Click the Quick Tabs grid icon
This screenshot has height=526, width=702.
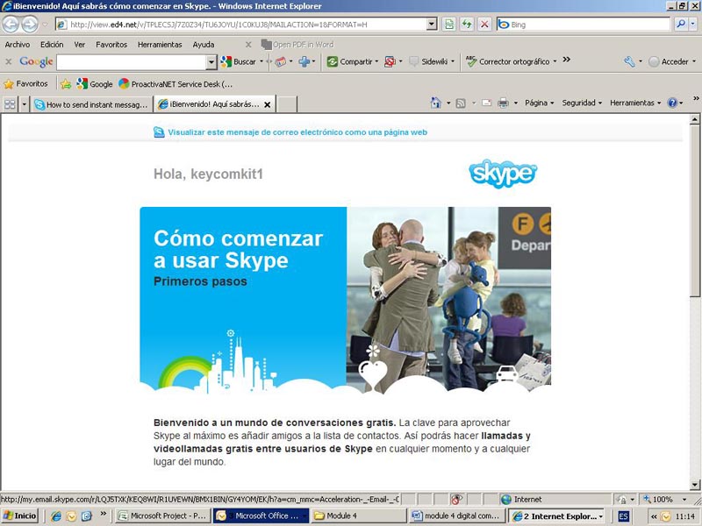pos(10,104)
